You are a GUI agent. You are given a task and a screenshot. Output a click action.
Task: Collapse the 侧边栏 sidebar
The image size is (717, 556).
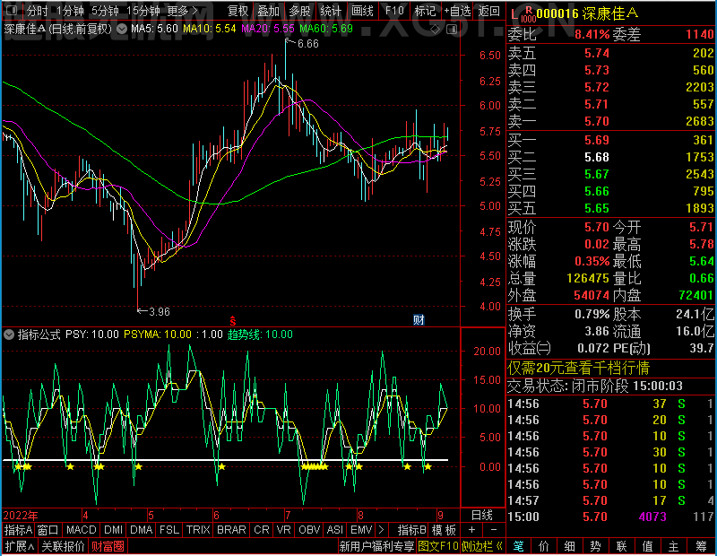point(482,546)
